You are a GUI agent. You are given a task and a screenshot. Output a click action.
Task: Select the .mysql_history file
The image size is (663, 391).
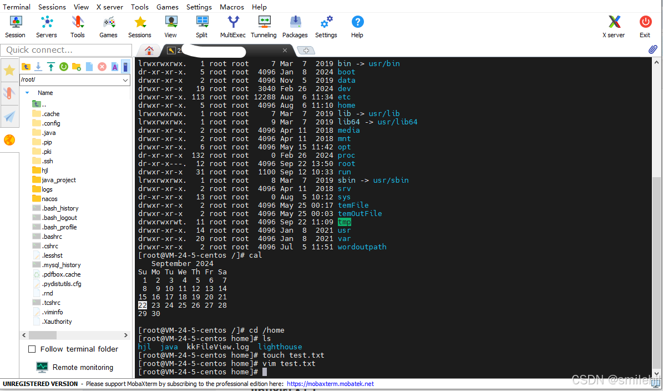56,265
